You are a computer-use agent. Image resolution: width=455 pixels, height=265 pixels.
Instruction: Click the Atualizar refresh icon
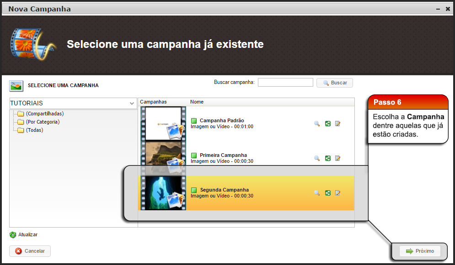13,234
